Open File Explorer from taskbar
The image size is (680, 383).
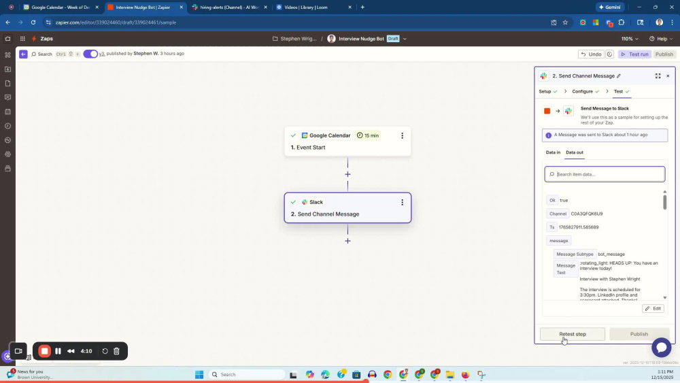pyautogui.click(x=449, y=374)
